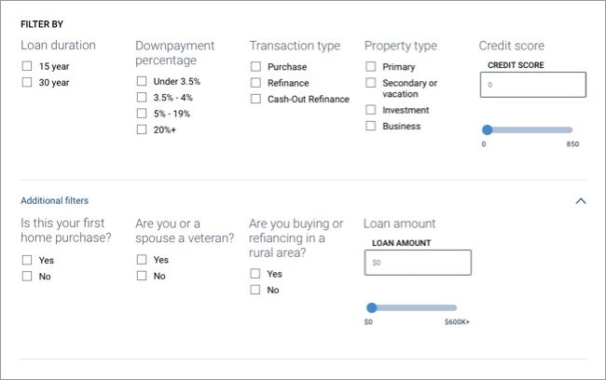
Task: Click the credit score slider handle
Action: pyautogui.click(x=488, y=130)
